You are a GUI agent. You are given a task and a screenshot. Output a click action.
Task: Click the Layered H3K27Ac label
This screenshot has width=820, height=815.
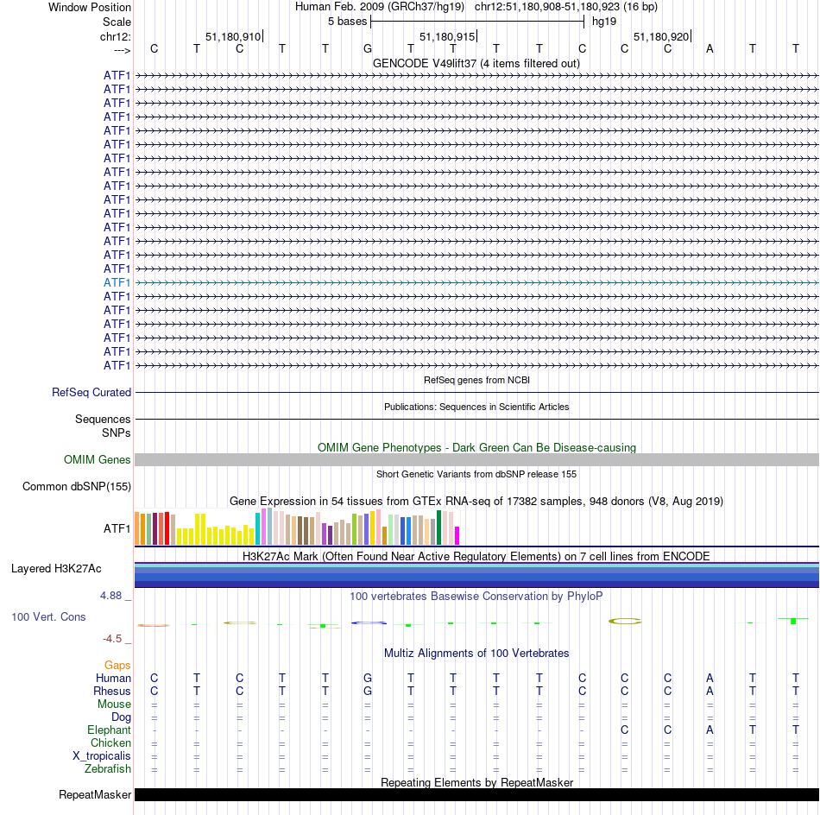point(56,569)
